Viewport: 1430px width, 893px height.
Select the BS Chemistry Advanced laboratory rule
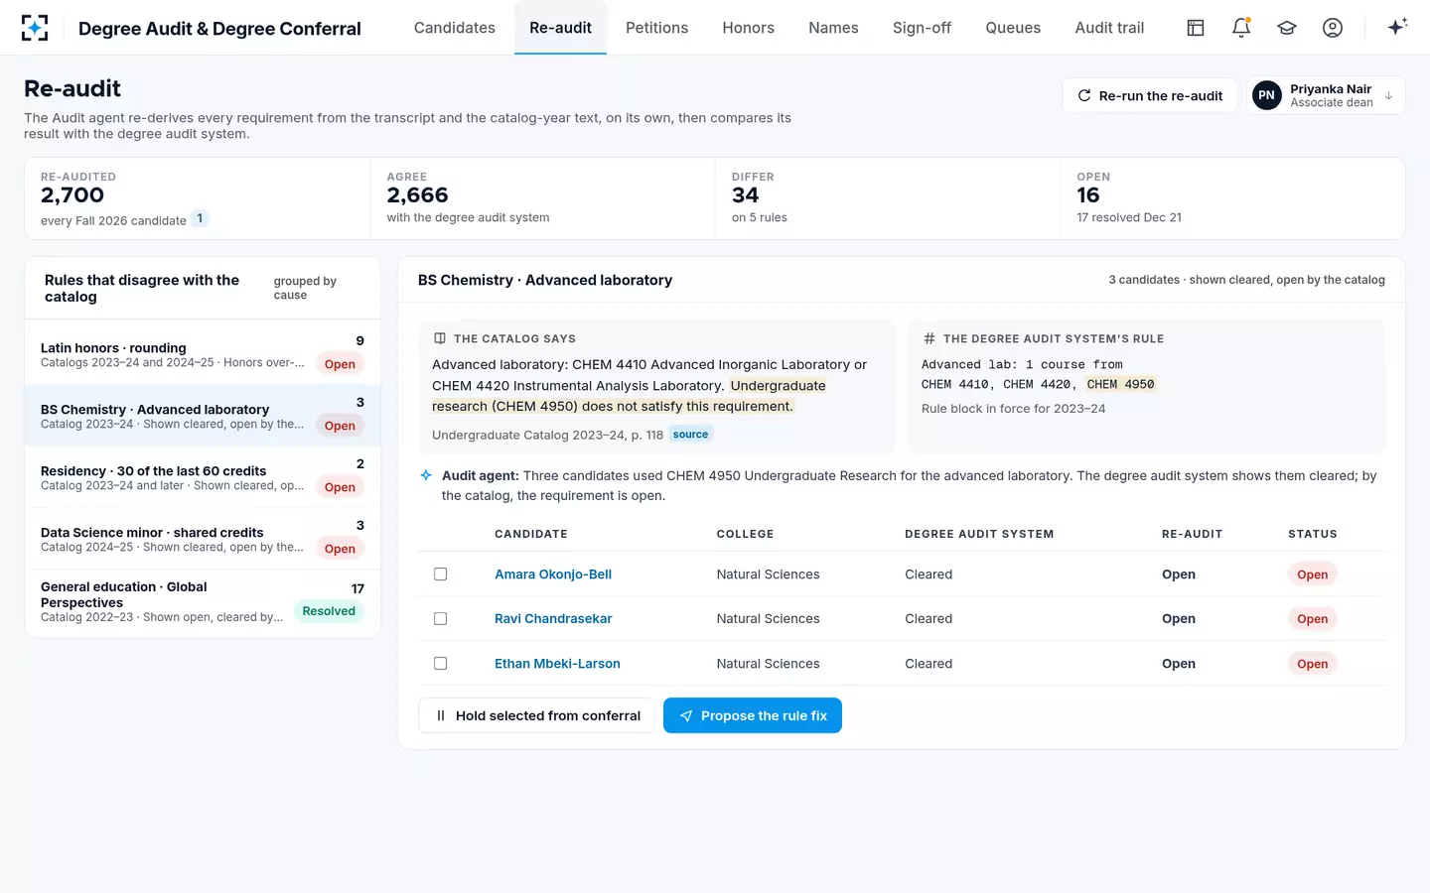(x=203, y=416)
